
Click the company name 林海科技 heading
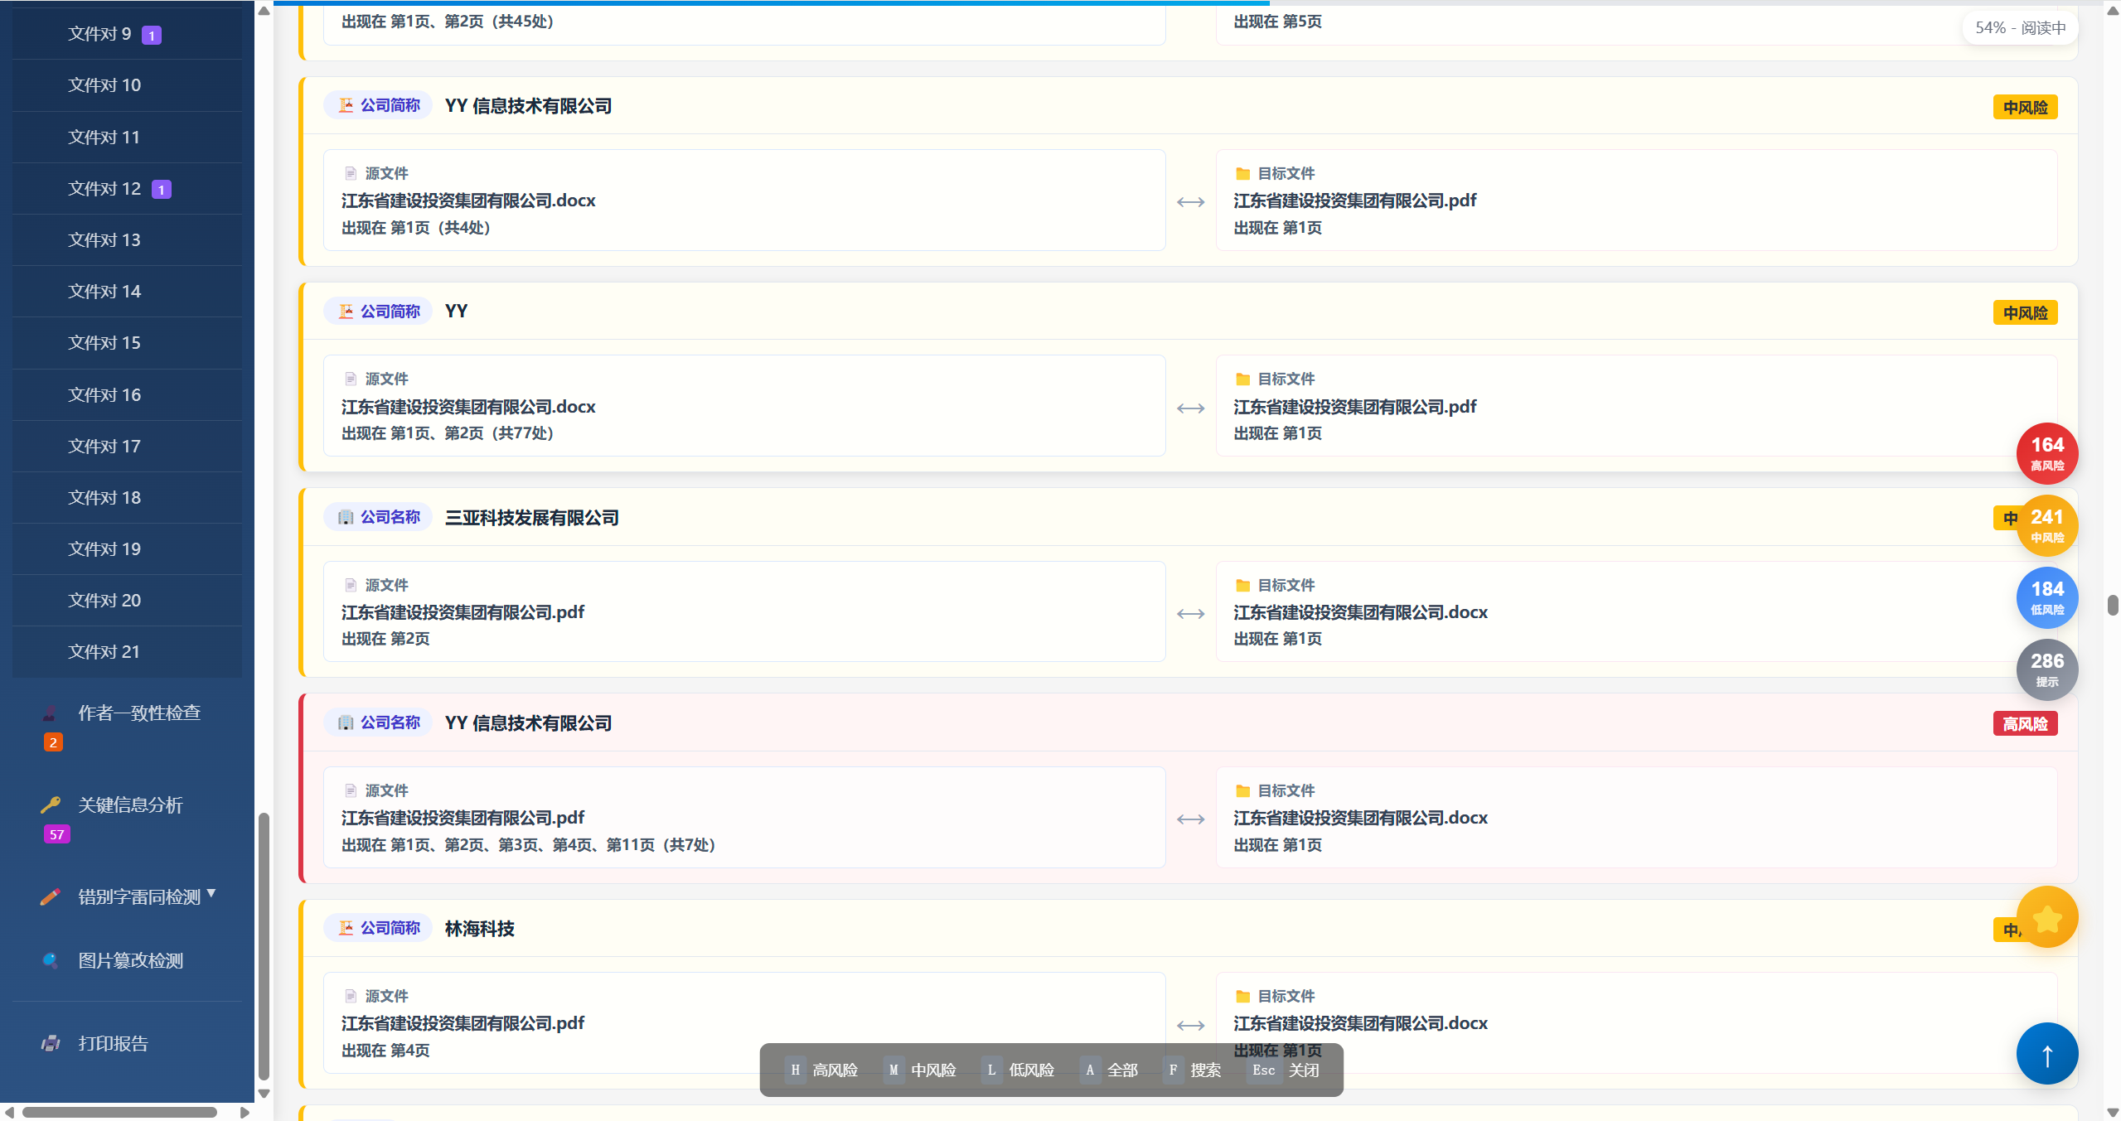coord(479,929)
